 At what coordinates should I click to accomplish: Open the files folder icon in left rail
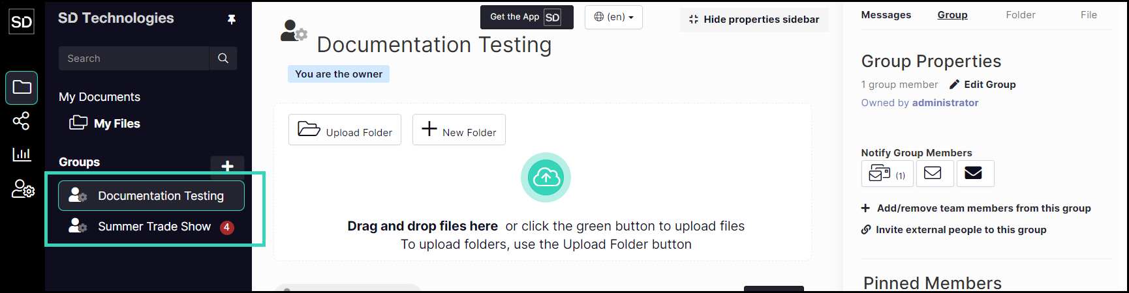tap(22, 87)
